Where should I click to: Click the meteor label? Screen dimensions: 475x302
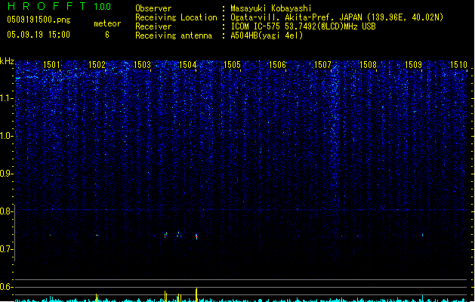pos(107,23)
